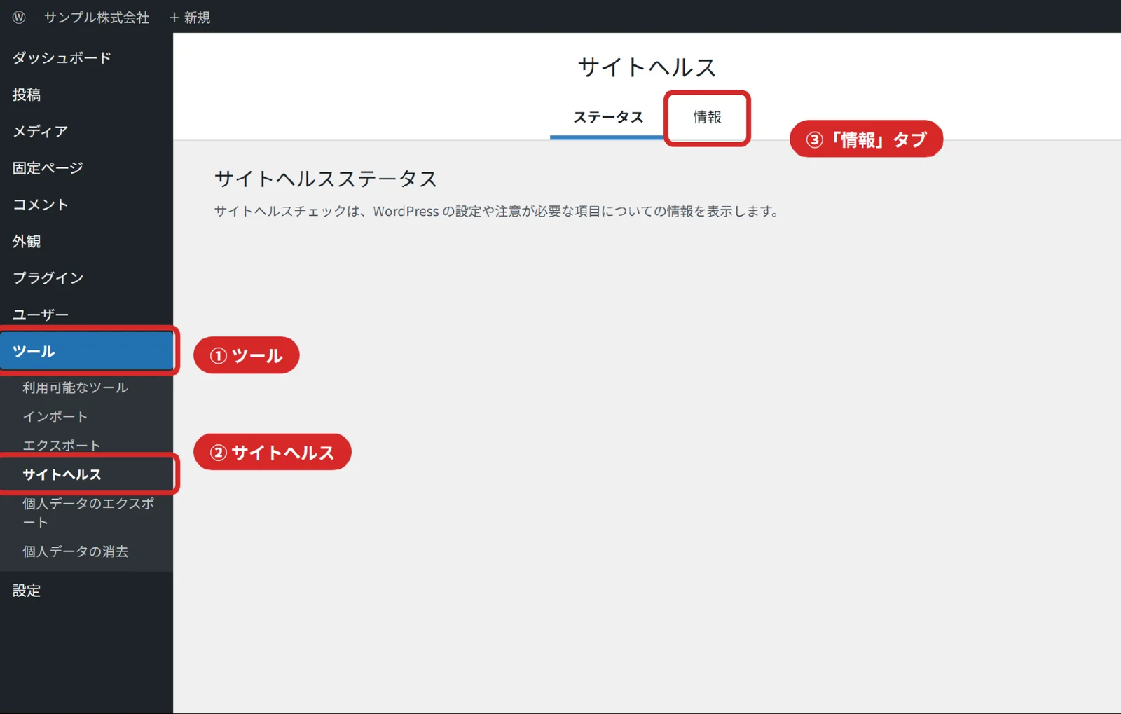Click the サイトヘルス page title

(647, 67)
